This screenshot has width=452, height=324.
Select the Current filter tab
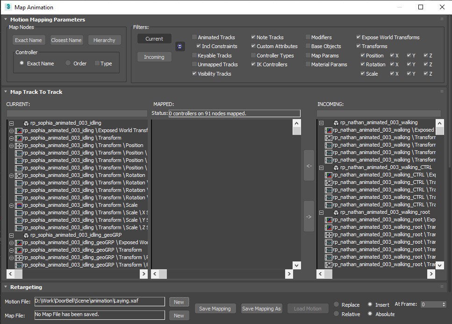coord(154,39)
